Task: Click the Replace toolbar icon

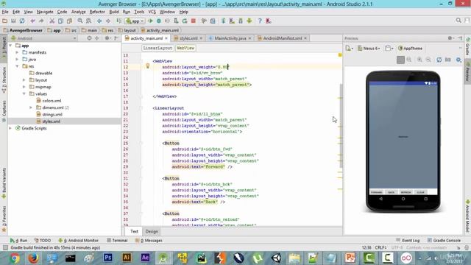Action: [x=88, y=21]
